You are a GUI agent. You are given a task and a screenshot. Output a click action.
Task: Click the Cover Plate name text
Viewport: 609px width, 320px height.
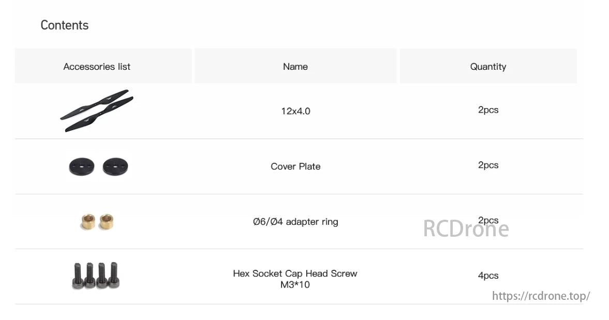coord(295,166)
